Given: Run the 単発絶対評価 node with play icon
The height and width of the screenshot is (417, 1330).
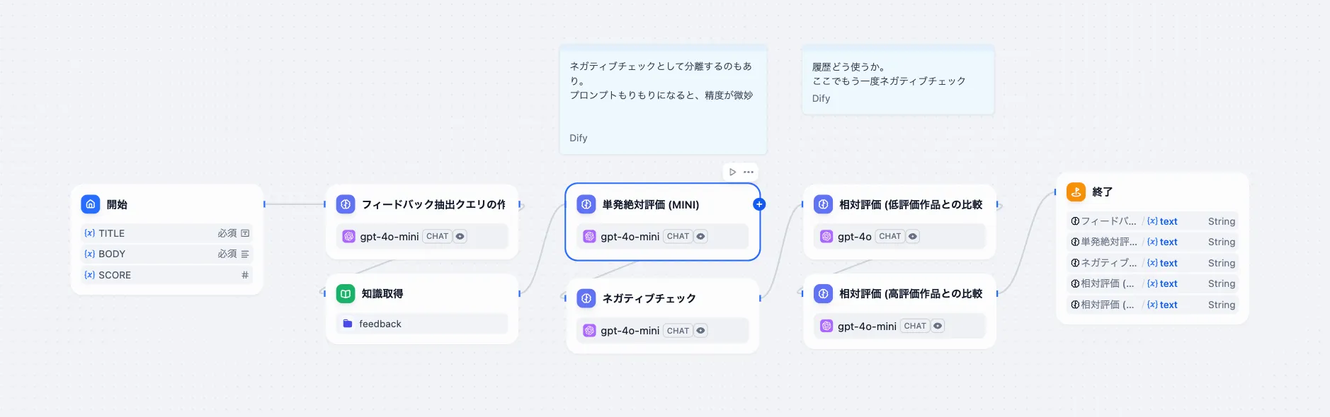Looking at the screenshot, I should [x=732, y=172].
